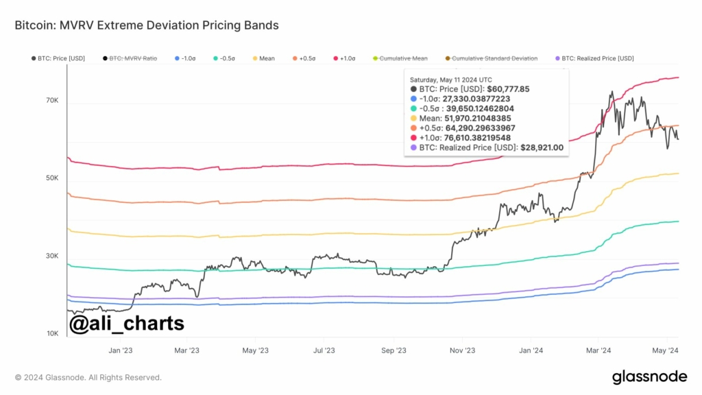Screen dimensions: 702x395
Task: Click the Mar '23 x-axis label
Action: point(186,350)
